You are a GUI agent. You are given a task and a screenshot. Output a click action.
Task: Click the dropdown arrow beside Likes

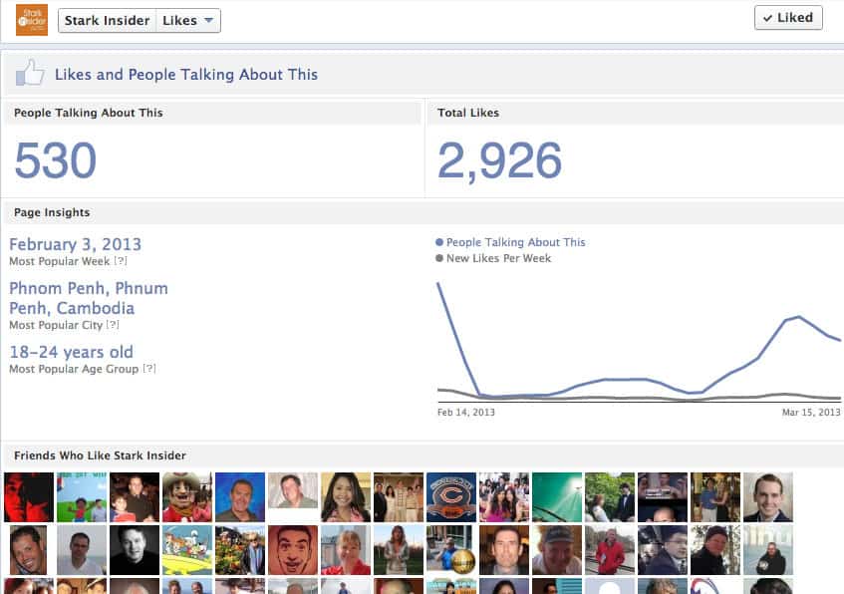(x=208, y=21)
